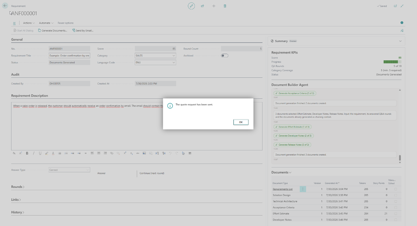Collapse the Summary panel chevron
This screenshot has width=417, height=226.
pyautogui.click(x=400, y=41)
